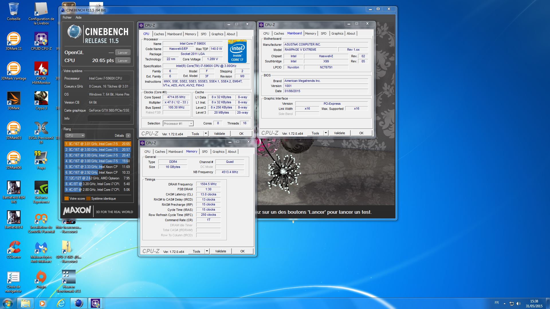The height and width of the screenshot is (309, 550).
Task: Select ranking row 1 scoring 20.65
Action: (97, 144)
